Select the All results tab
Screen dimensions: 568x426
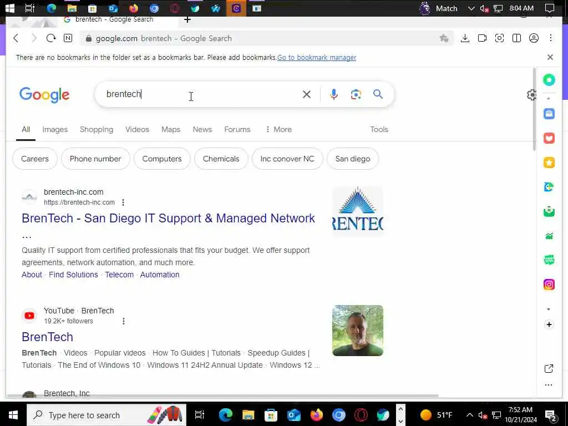26,129
